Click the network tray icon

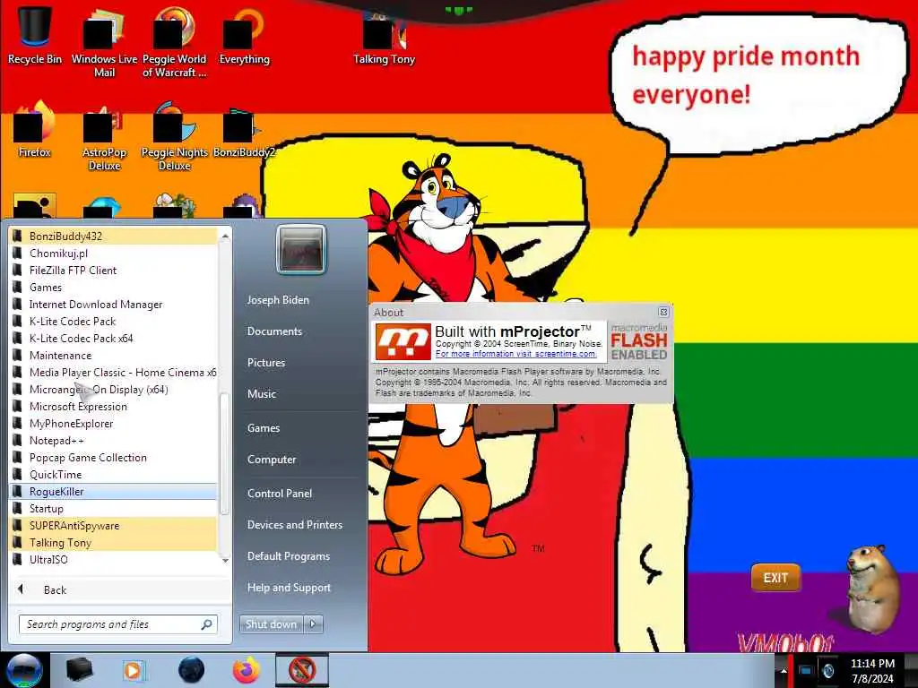click(805, 670)
